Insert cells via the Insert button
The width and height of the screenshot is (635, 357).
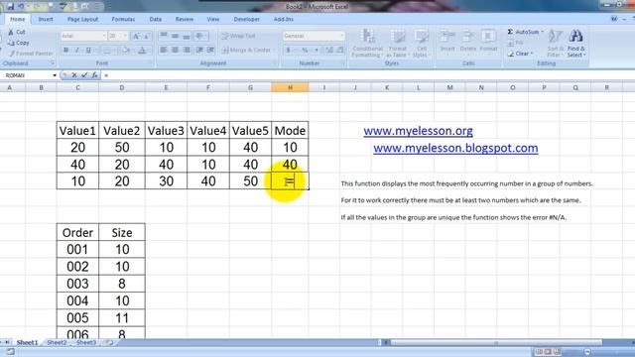tap(447, 42)
